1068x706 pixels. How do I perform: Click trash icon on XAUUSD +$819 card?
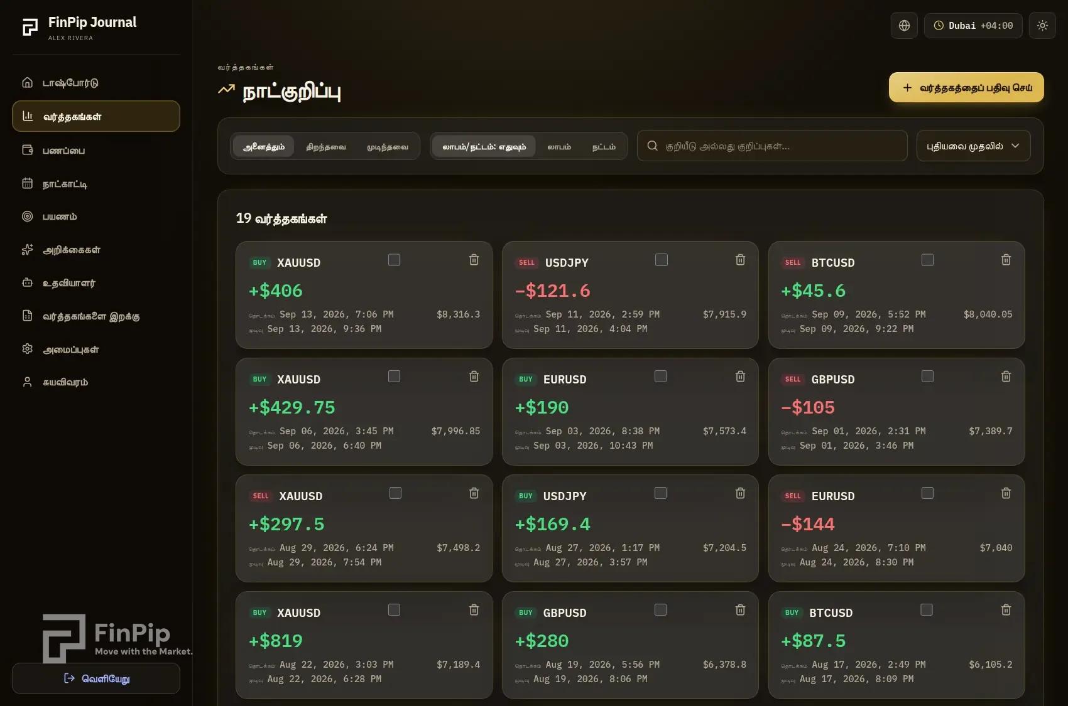point(474,610)
